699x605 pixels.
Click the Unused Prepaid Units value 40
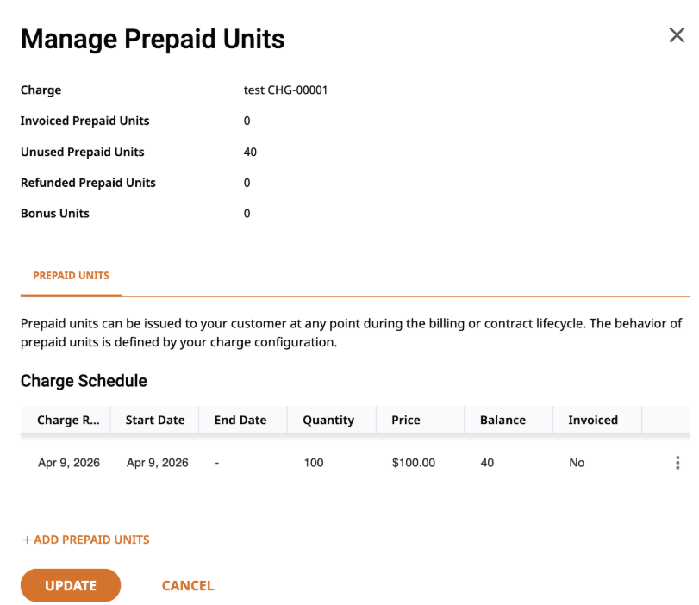pos(250,152)
